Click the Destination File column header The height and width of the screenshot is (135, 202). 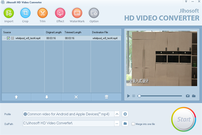pyautogui.click(x=106, y=32)
